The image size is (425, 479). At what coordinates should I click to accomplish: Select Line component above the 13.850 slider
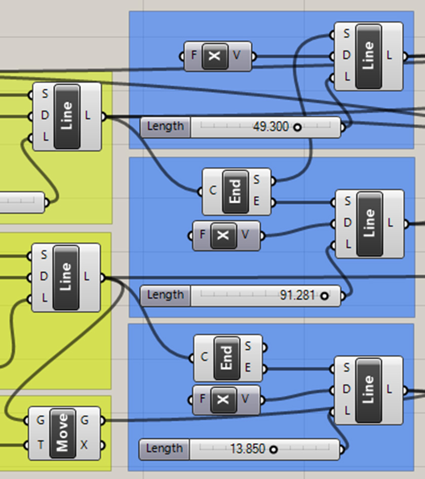coord(368,390)
